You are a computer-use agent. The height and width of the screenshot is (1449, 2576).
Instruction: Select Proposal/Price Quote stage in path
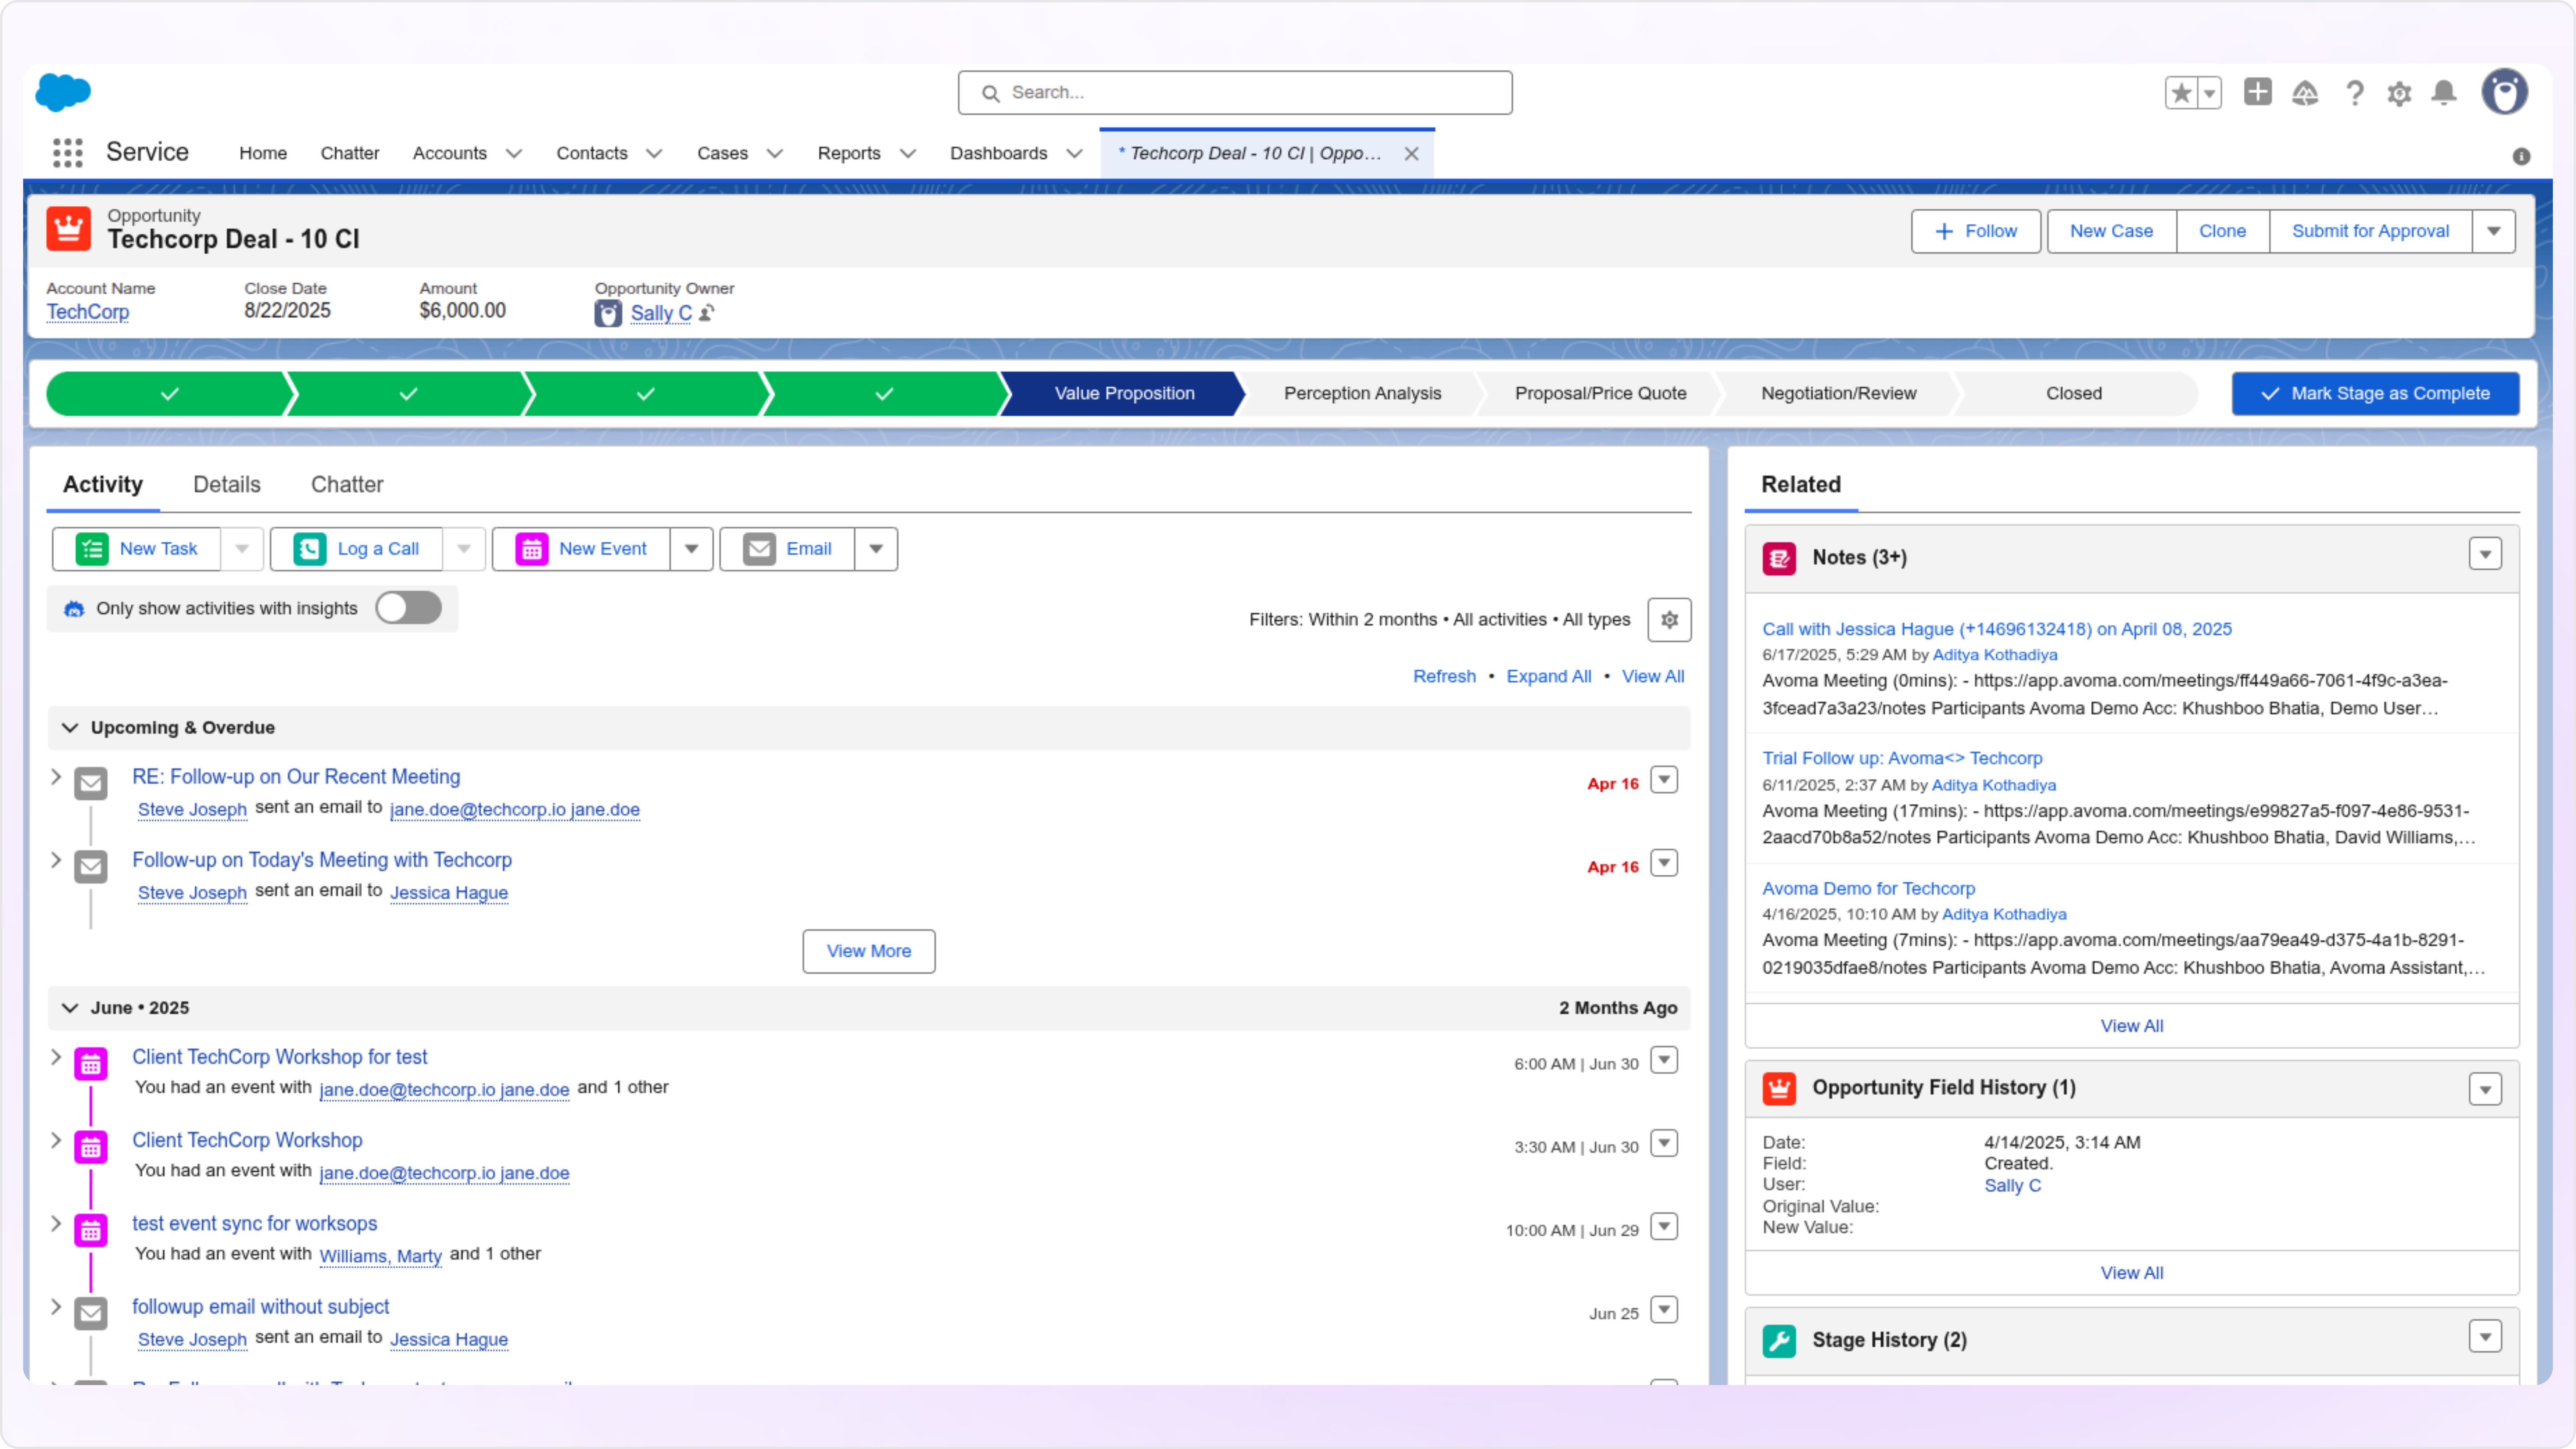(1600, 394)
